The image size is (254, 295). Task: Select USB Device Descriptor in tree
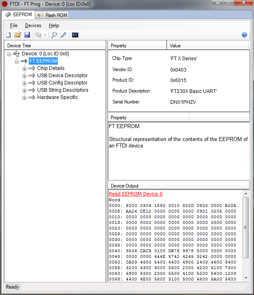tap(62, 76)
